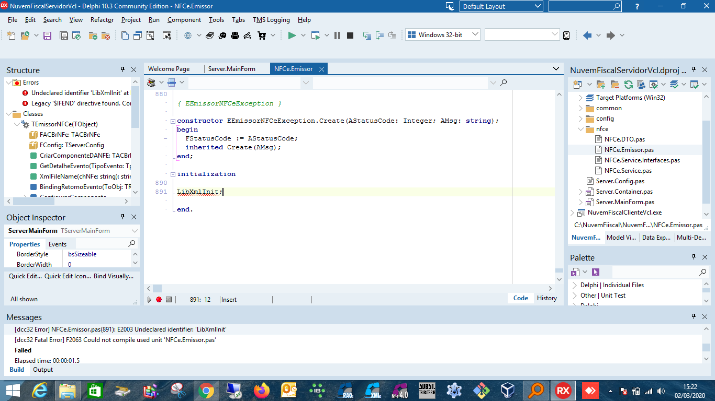Collapse the Errors node in Structure
The image size is (715, 401).
coord(8,82)
